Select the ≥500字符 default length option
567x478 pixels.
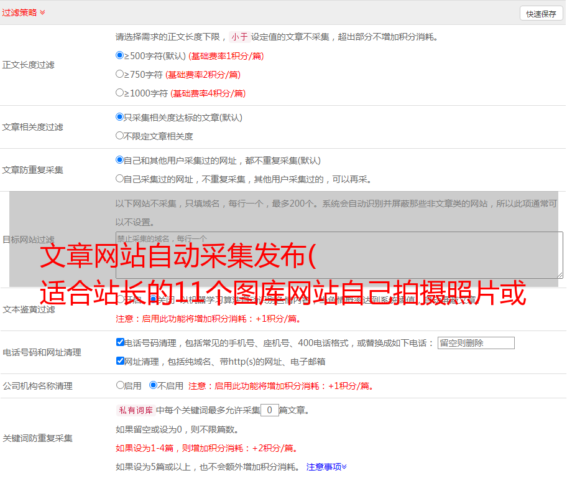pos(120,55)
